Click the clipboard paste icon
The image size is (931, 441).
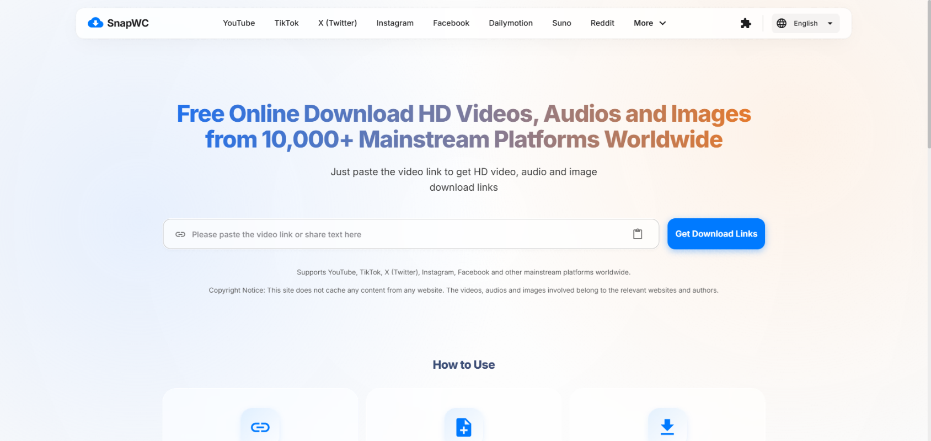[638, 234]
